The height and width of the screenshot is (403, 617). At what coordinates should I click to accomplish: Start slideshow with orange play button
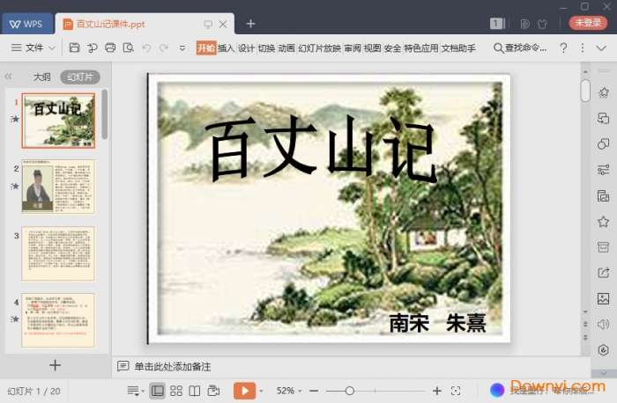coord(244,391)
